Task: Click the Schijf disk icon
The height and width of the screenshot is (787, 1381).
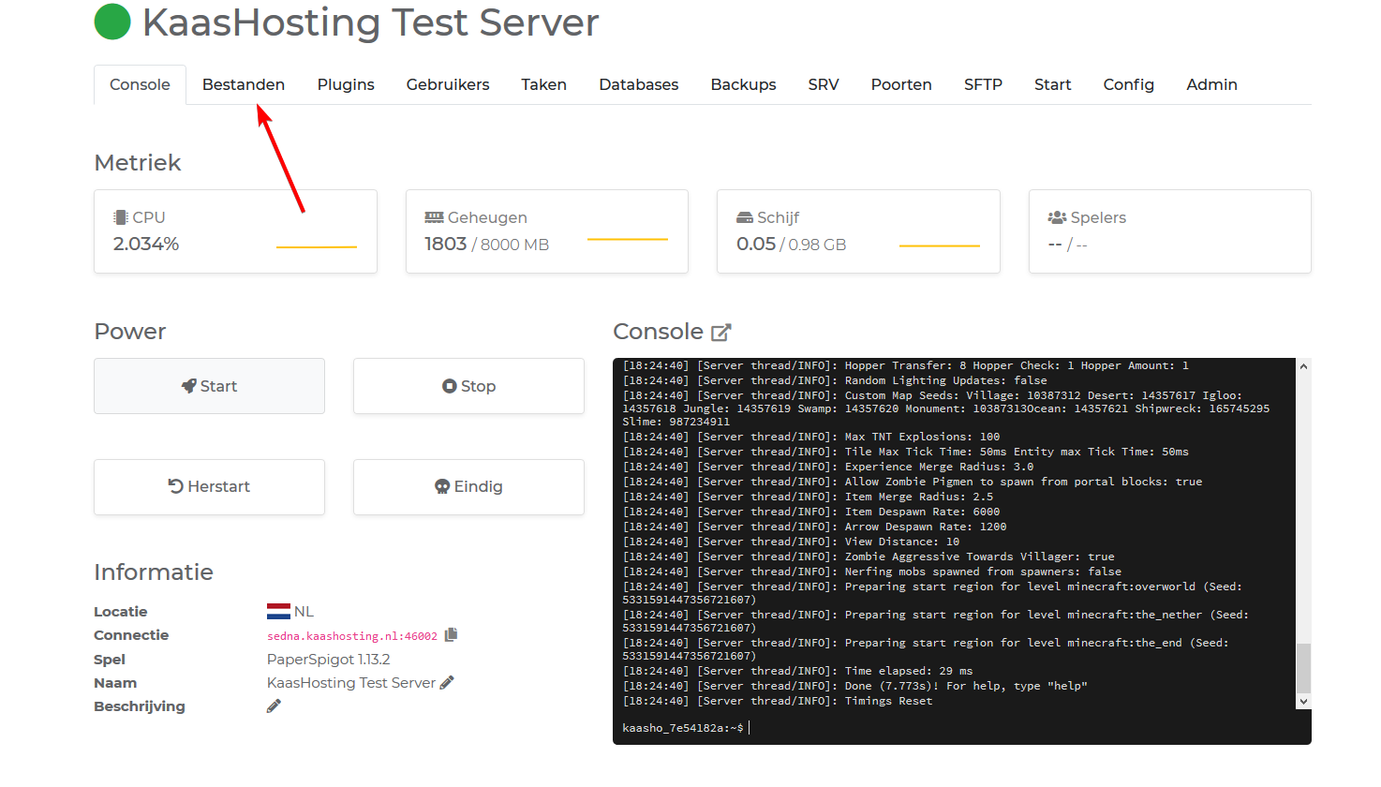Action: (x=745, y=217)
